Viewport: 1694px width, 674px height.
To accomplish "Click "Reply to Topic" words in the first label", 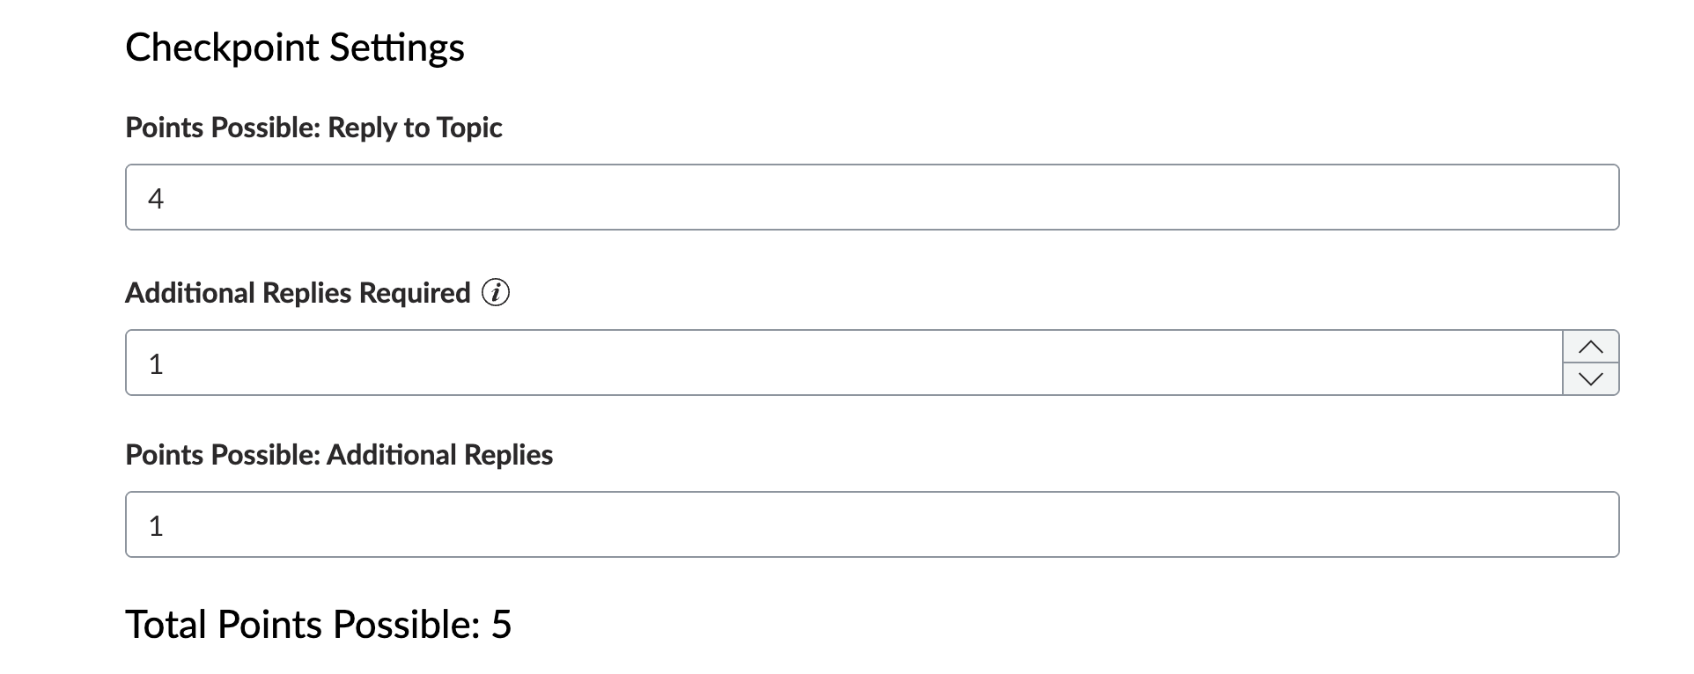I will [x=415, y=128].
